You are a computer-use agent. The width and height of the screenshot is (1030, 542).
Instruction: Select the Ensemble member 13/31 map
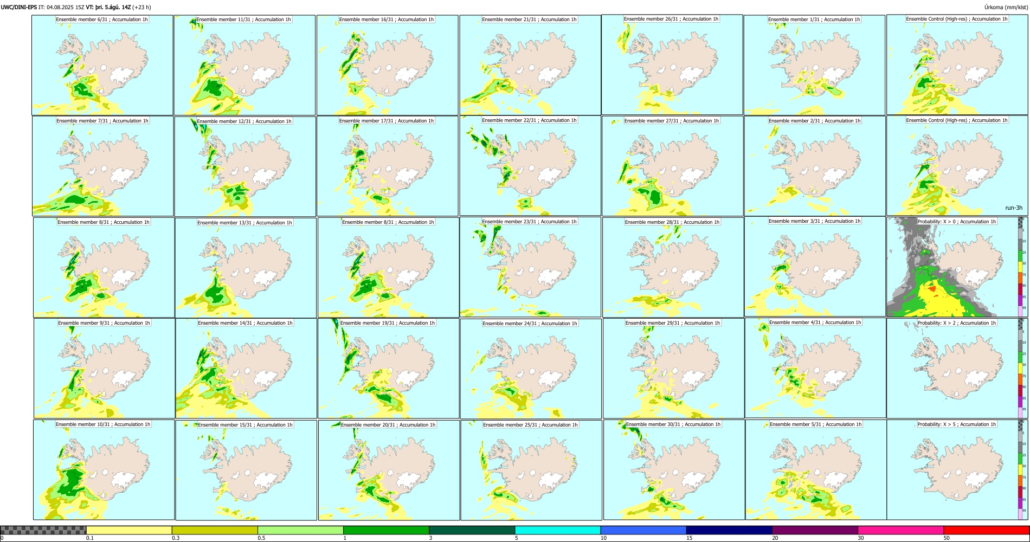pos(246,268)
